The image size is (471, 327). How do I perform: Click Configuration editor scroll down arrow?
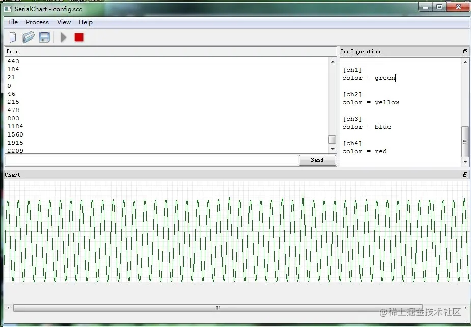(x=465, y=162)
